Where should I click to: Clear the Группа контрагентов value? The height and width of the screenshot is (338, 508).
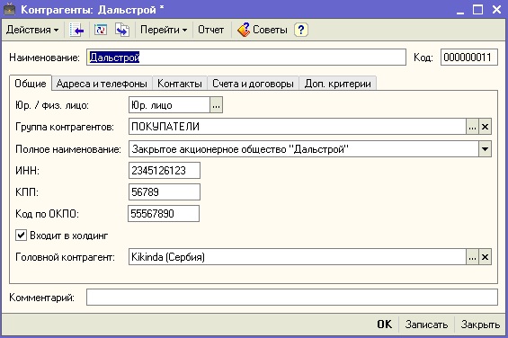(x=485, y=127)
